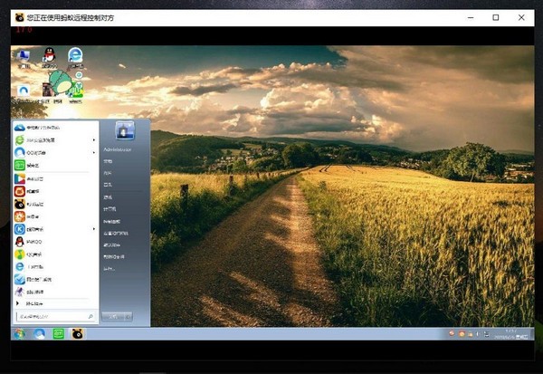Open QQ Music green note entry
This screenshot has width=543, height=374.
point(55,254)
